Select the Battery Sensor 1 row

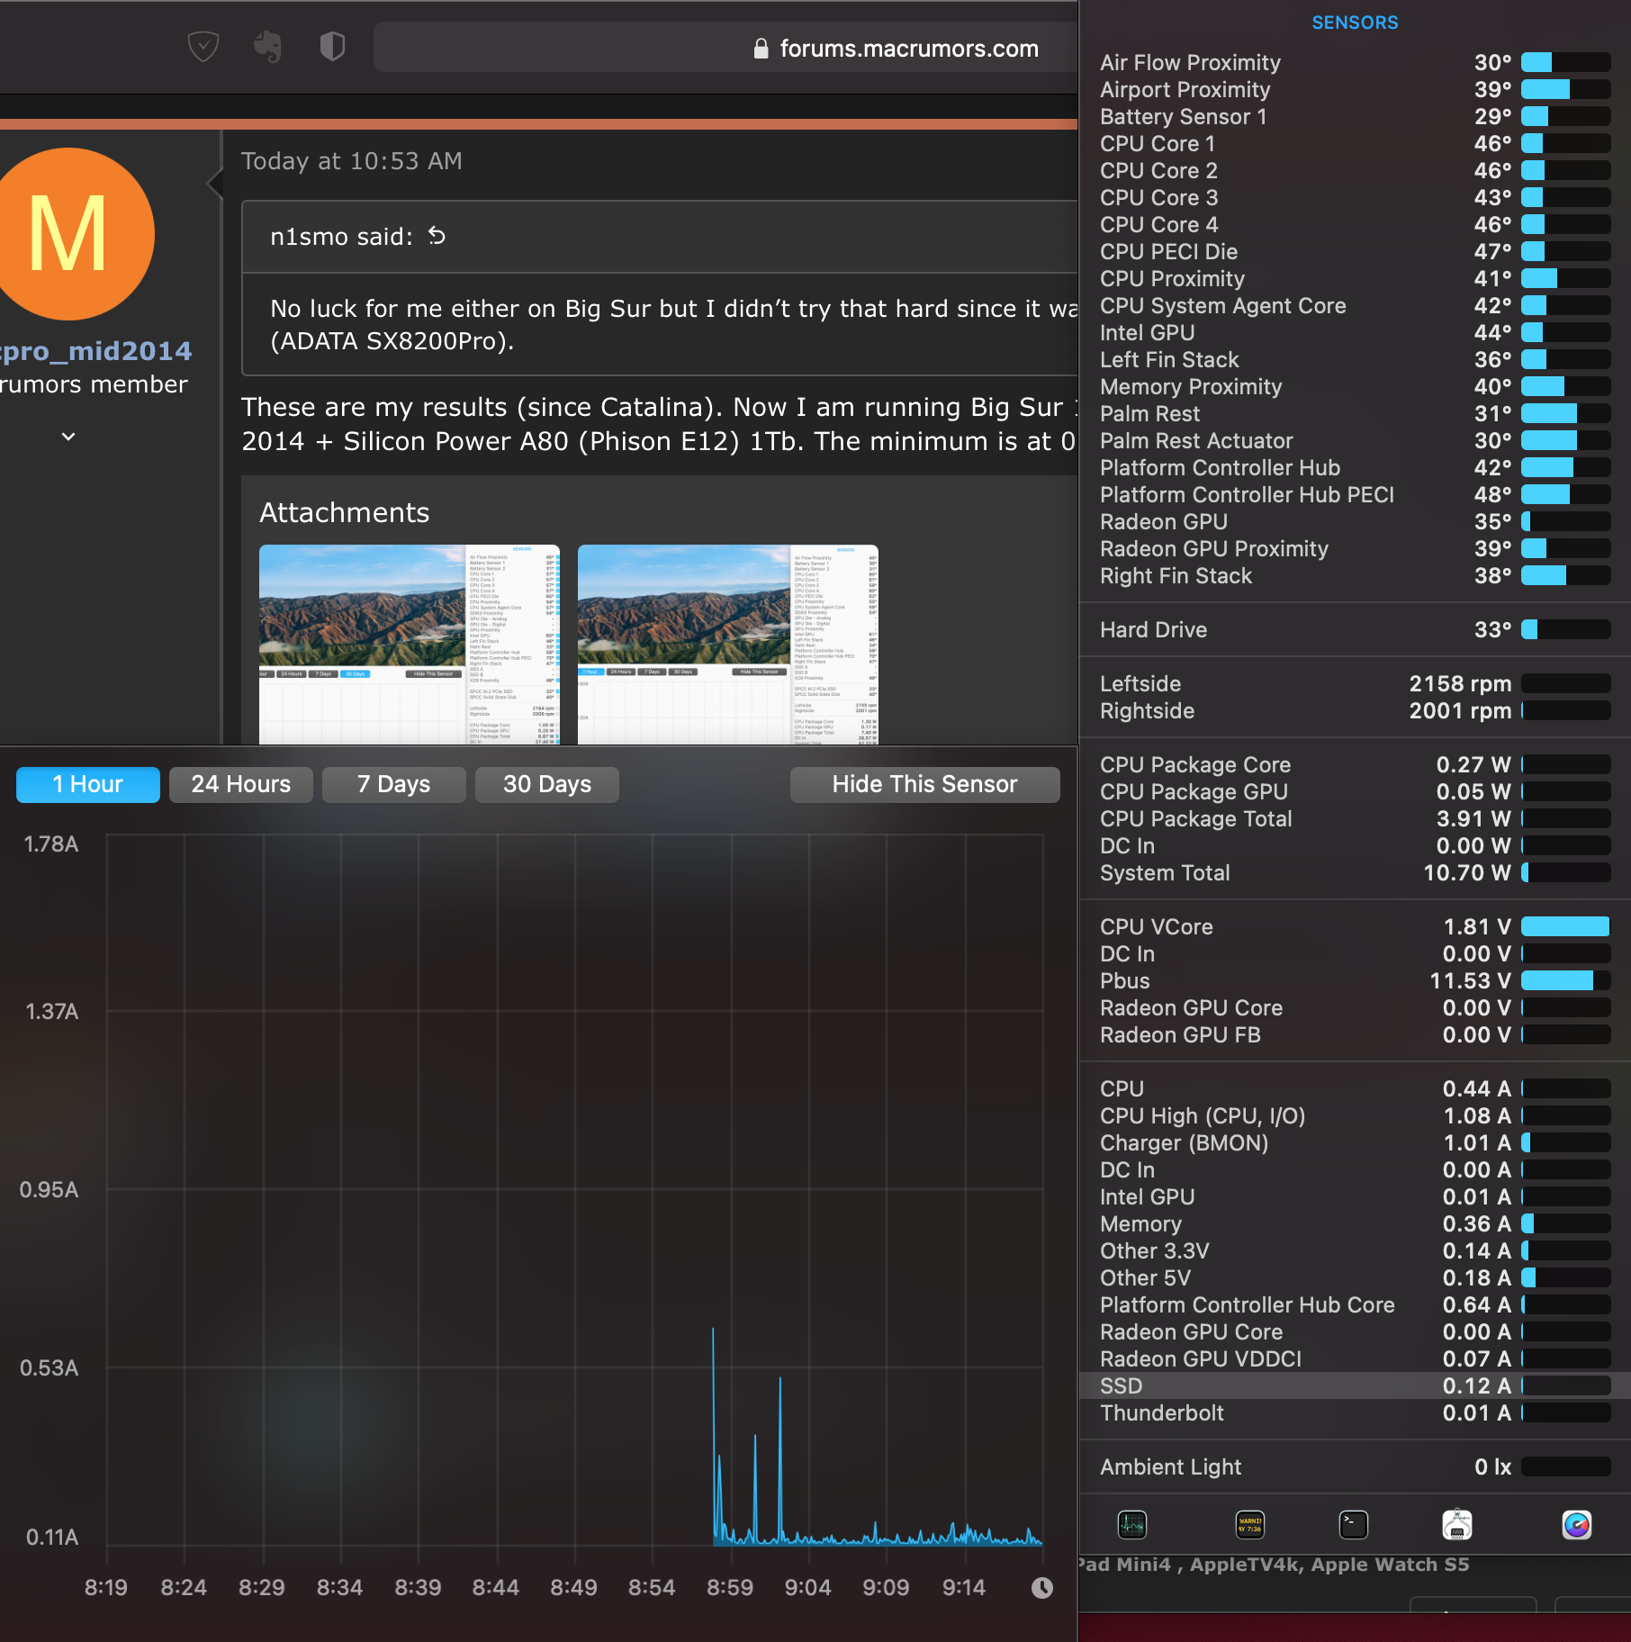(x=1355, y=116)
